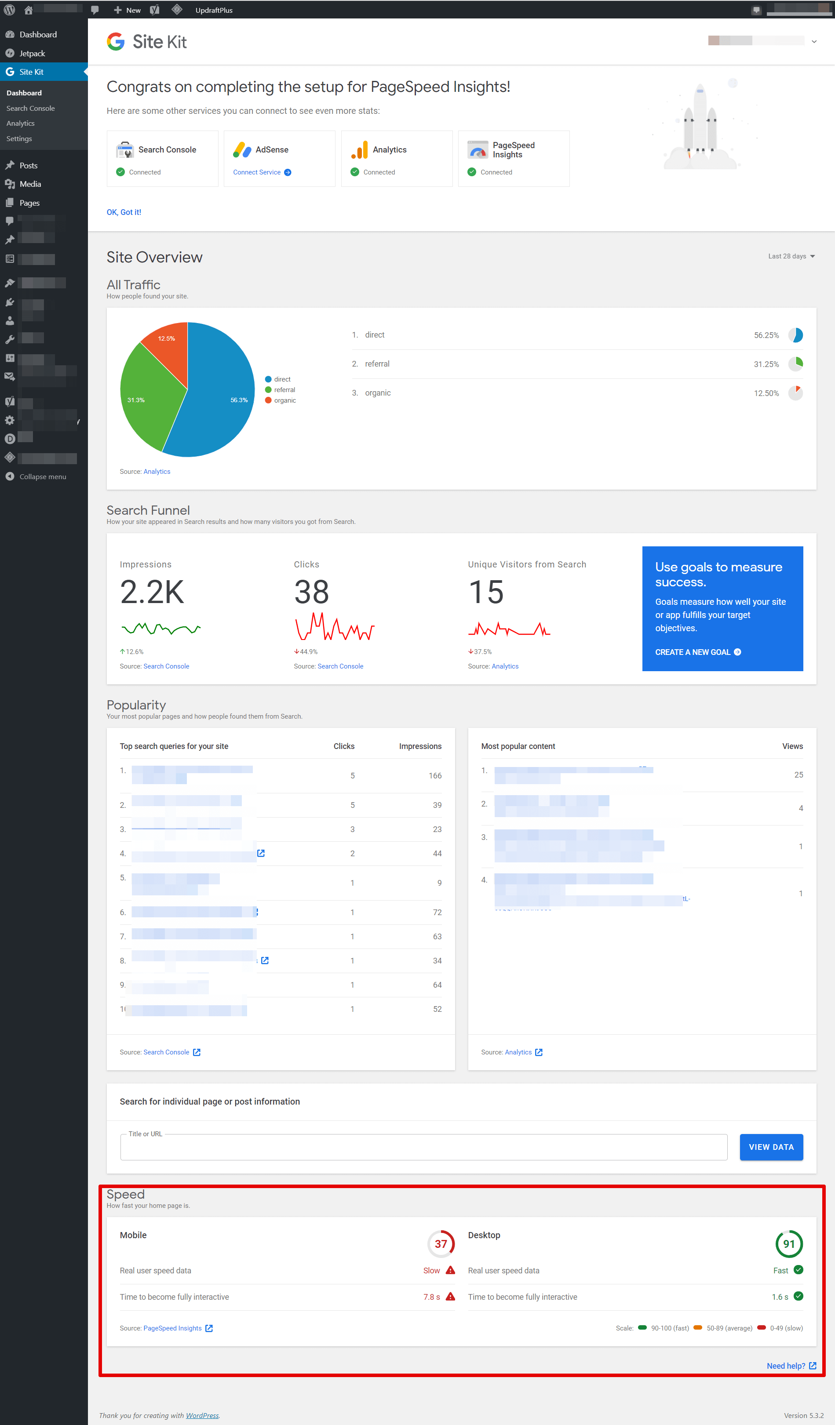This screenshot has width=835, height=1425.
Task: Click the Fast green checkmark icon
Action: tap(798, 1270)
